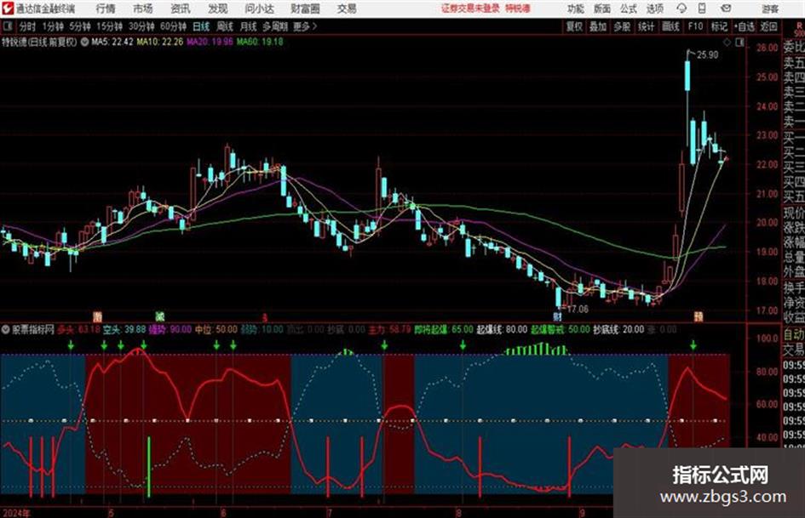
Task: Click the 财 info marker on chart
Action: pos(557,316)
